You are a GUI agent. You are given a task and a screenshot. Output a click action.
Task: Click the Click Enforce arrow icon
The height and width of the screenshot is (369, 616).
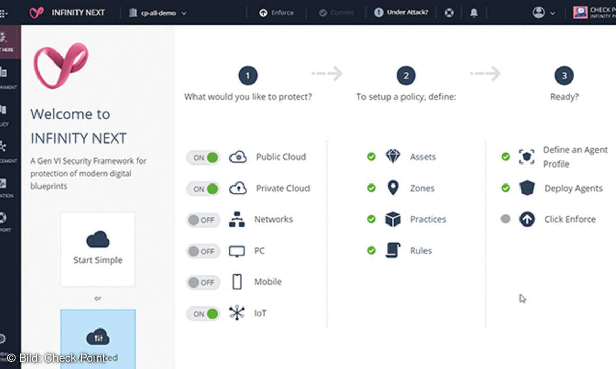tap(527, 219)
